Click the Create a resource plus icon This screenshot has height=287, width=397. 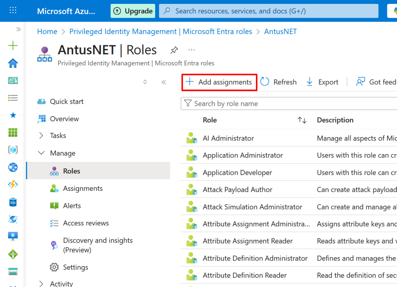pyautogui.click(x=13, y=46)
